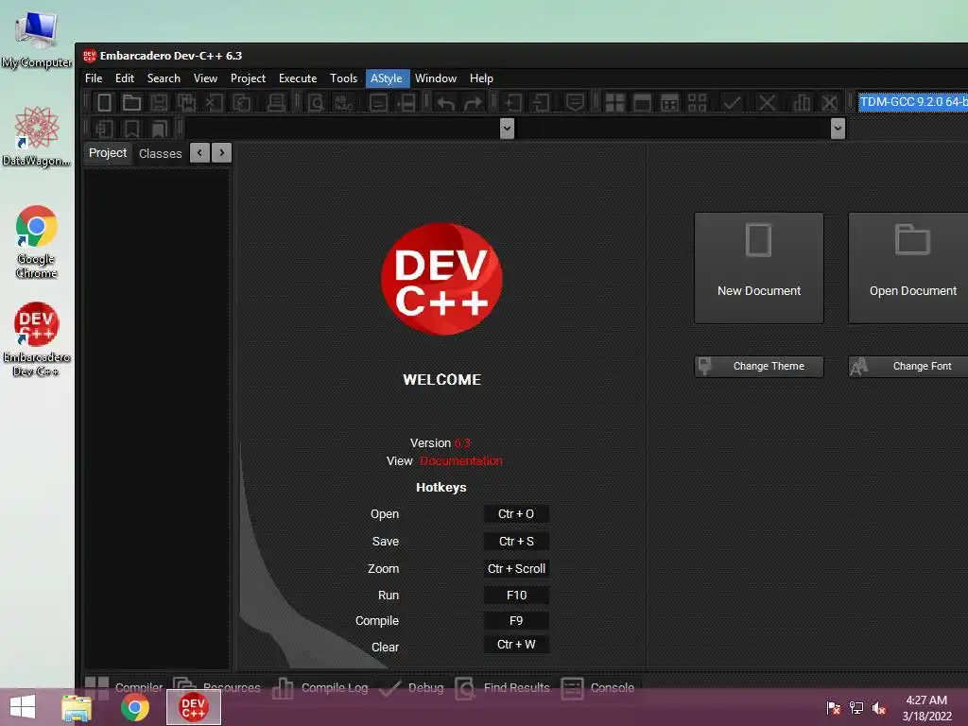Click the Compile and Run toolbar icon
Image resolution: width=968 pixels, height=726 pixels.
coord(670,102)
